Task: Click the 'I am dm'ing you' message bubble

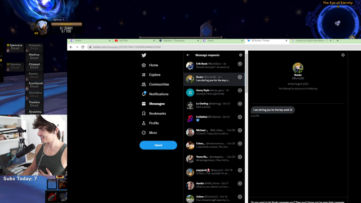Action: coord(272,110)
